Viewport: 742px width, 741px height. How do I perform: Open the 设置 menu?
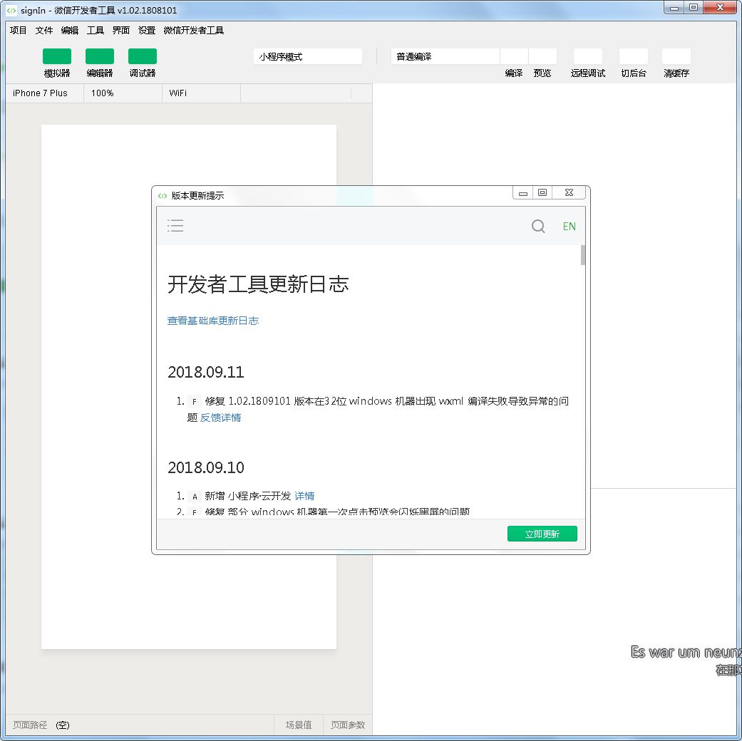147,31
